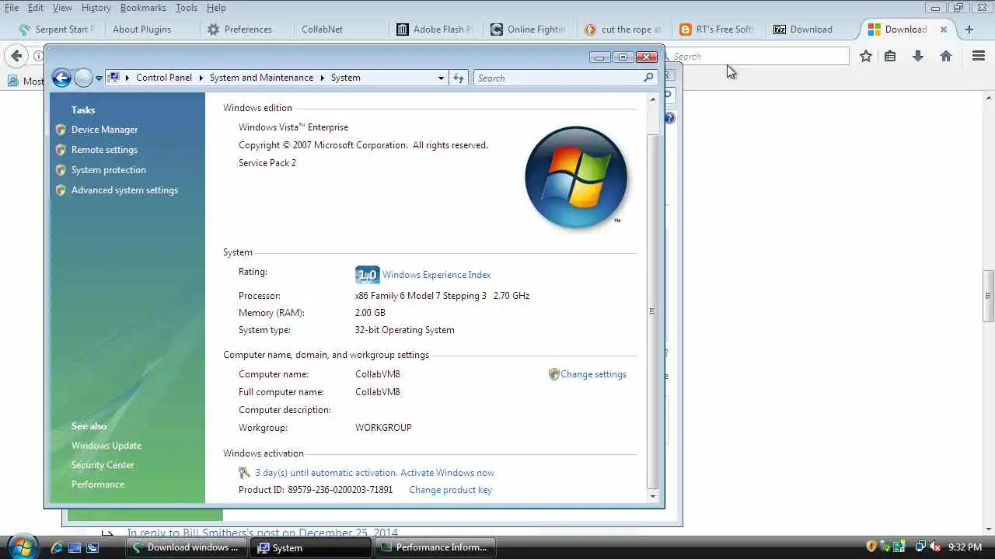Open the Windows Experience Index link
The height and width of the screenshot is (559, 995).
436,275
